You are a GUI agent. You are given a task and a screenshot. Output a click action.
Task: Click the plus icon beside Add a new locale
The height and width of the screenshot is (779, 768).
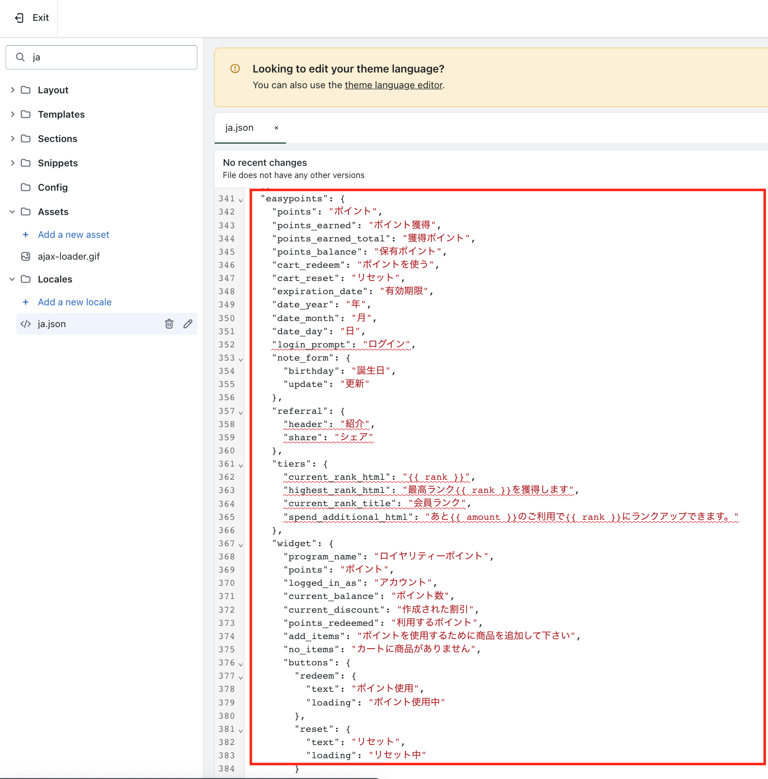(x=25, y=302)
